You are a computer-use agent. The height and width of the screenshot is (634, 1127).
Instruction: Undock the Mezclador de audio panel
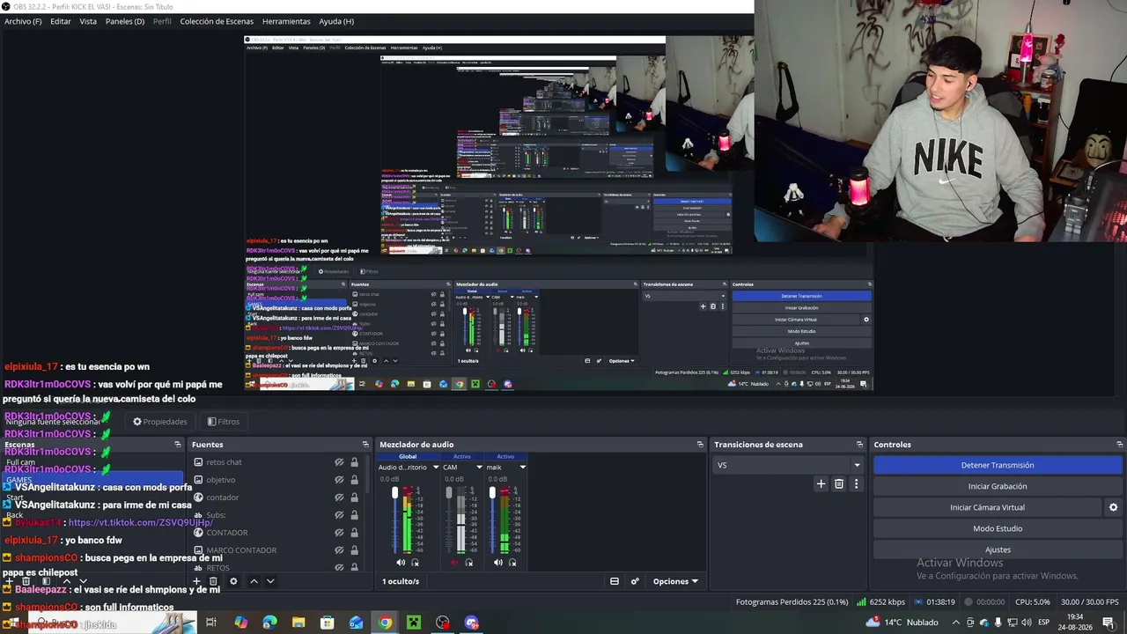[700, 445]
